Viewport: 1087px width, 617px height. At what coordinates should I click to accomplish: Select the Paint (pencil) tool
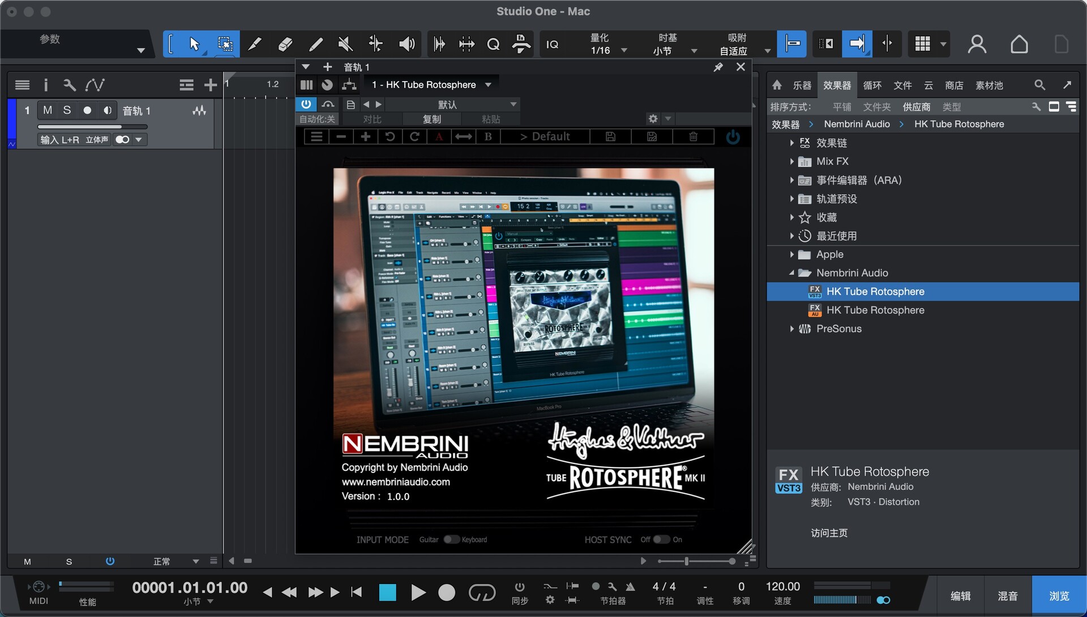[316, 44]
